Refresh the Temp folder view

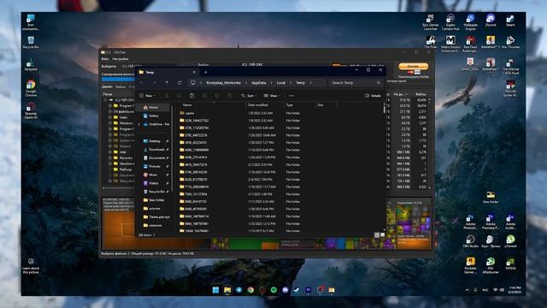click(179, 83)
